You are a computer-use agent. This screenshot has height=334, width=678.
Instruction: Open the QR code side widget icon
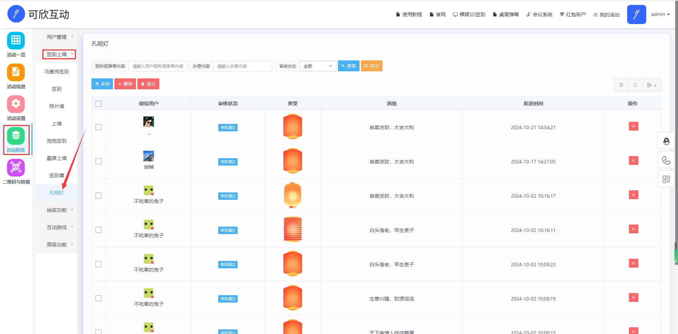[x=666, y=179]
